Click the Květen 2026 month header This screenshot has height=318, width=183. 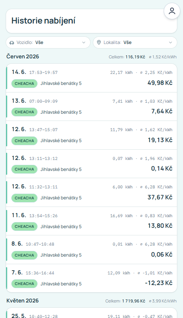click(22, 301)
